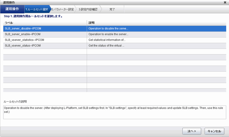229x137 pixels.
Task: Select SLB_vserver_statistics--IPCOM rule set row
Action: point(114,40)
